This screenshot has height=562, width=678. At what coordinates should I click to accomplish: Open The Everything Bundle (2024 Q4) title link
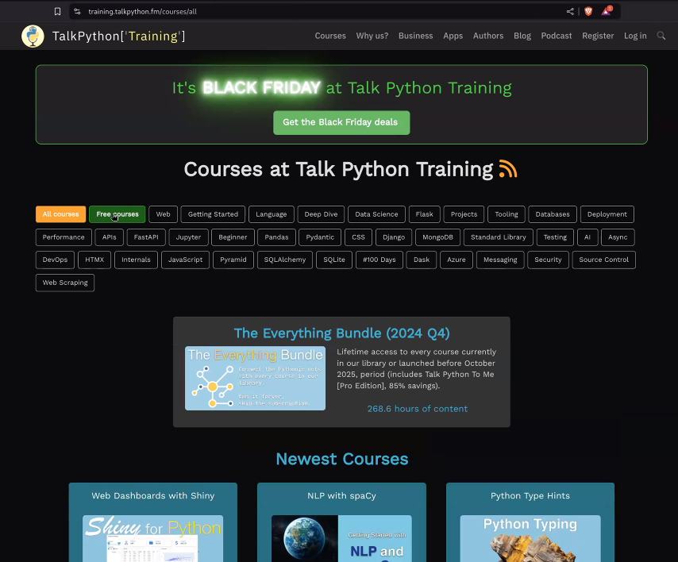[341, 333]
